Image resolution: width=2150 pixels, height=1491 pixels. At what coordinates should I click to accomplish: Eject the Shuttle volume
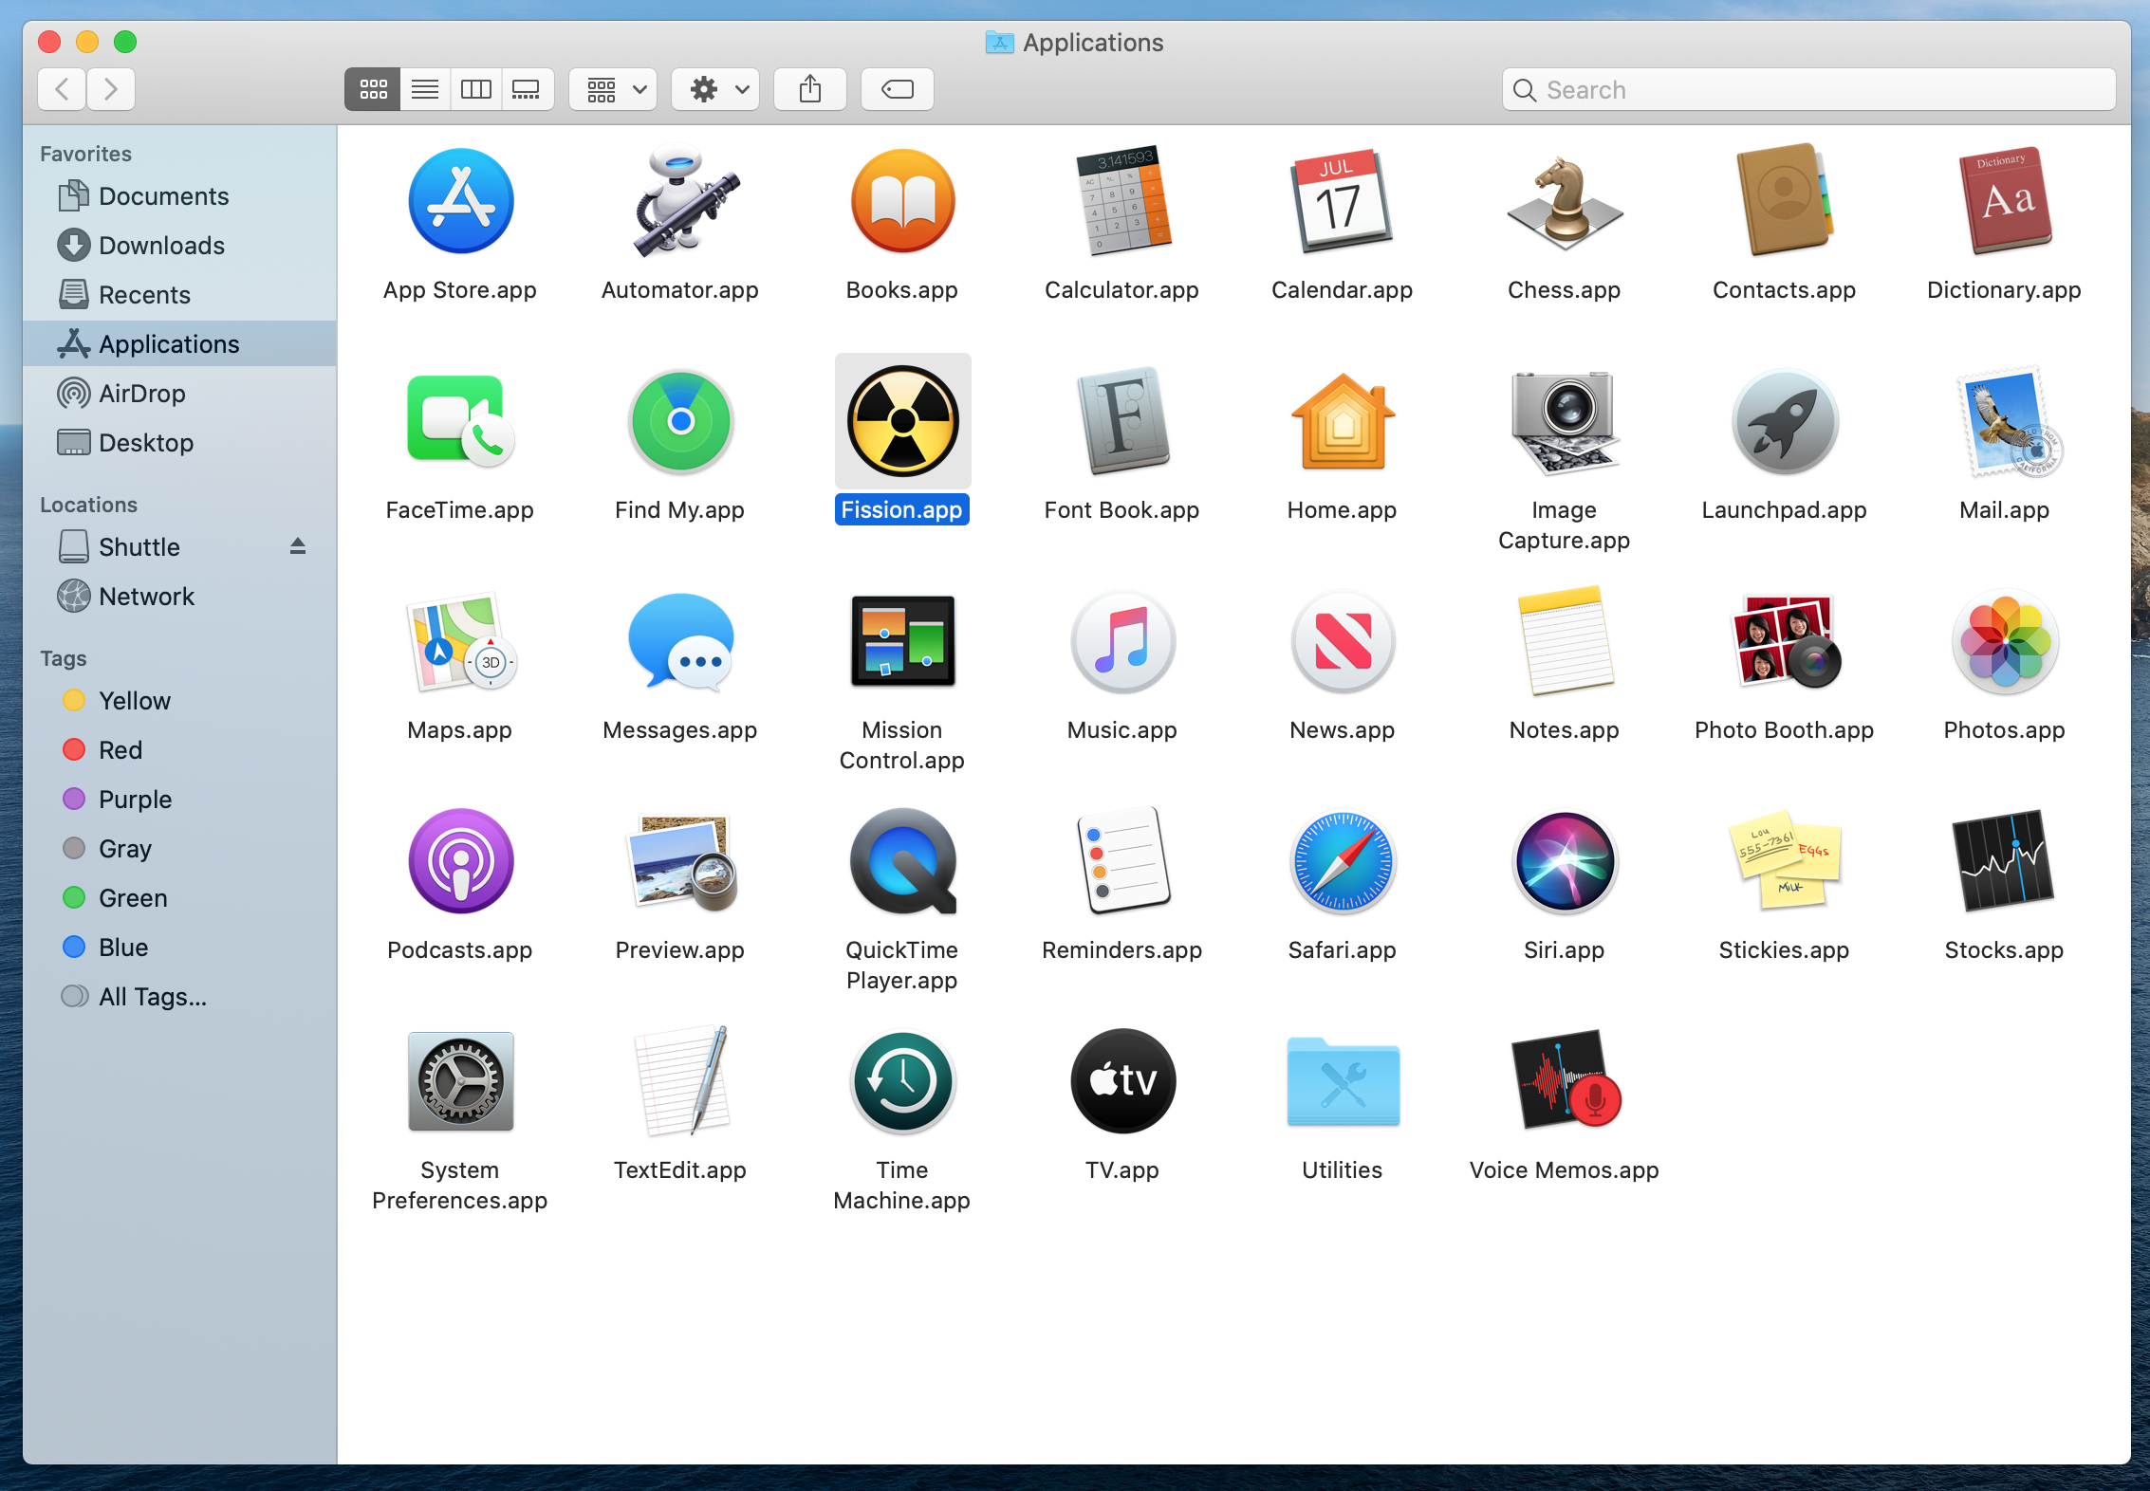point(298,546)
